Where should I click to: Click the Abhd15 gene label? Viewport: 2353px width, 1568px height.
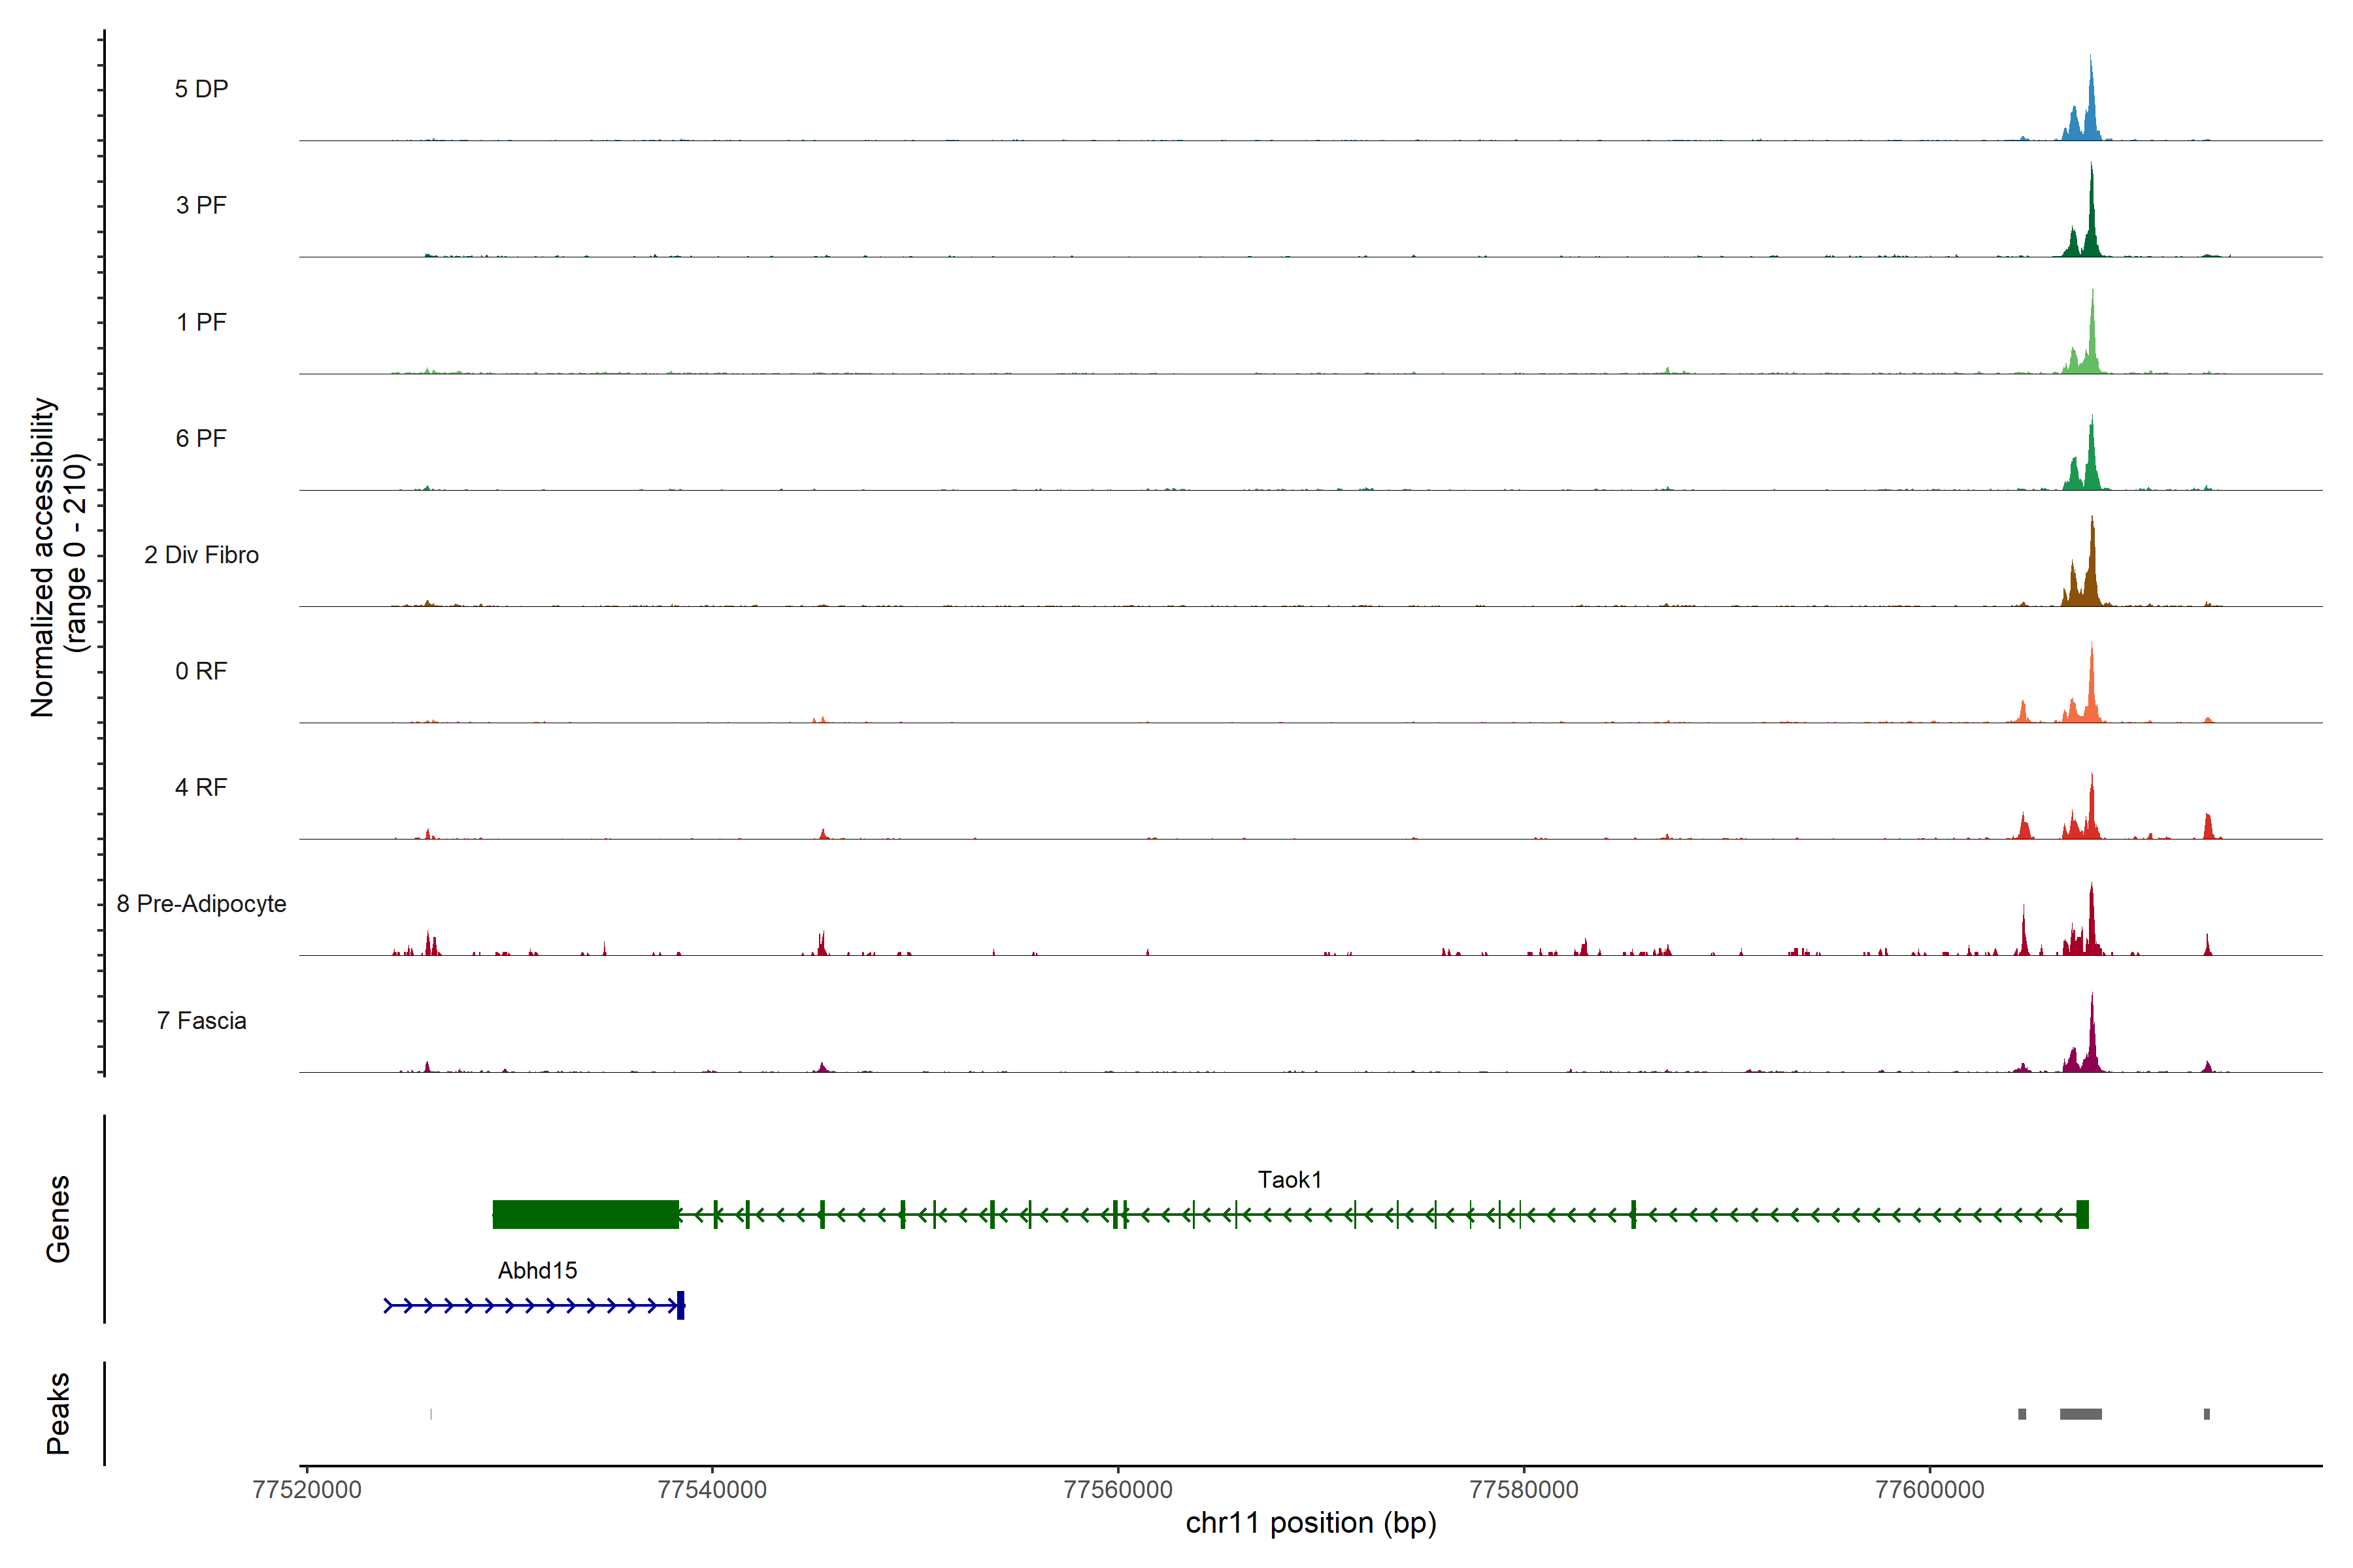pyautogui.click(x=537, y=1271)
